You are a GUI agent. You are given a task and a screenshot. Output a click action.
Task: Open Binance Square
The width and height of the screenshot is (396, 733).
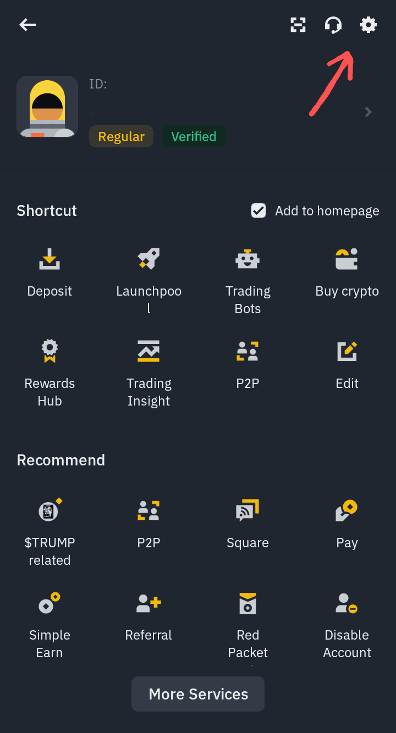point(248,511)
